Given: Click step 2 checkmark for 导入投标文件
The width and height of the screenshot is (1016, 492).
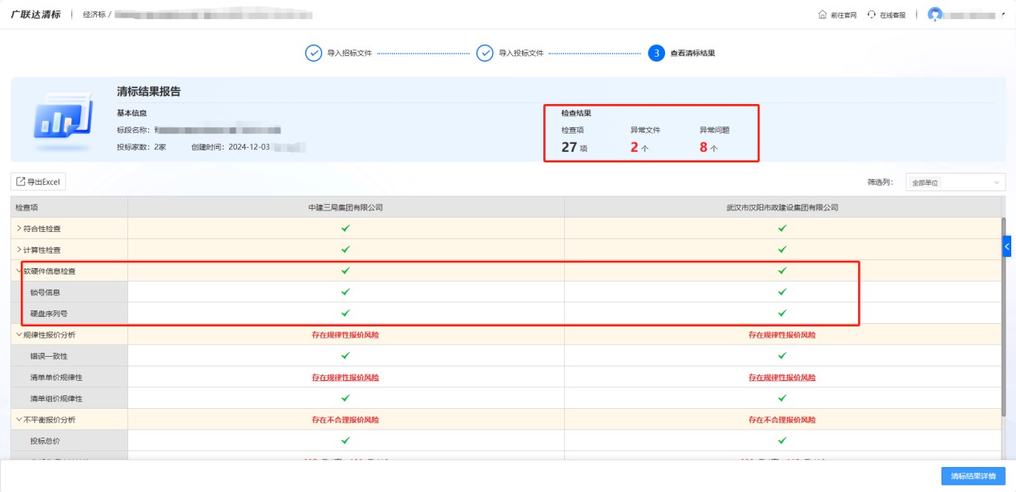Looking at the screenshot, I should pos(485,53).
